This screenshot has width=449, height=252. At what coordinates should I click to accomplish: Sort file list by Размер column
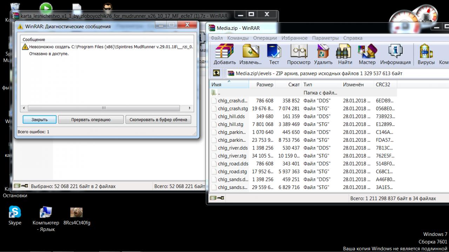pyautogui.click(x=262, y=84)
